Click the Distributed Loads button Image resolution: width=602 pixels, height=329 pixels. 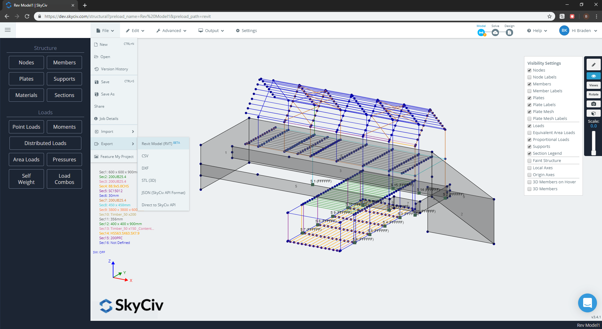pyautogui.click(x=45, y=143)
